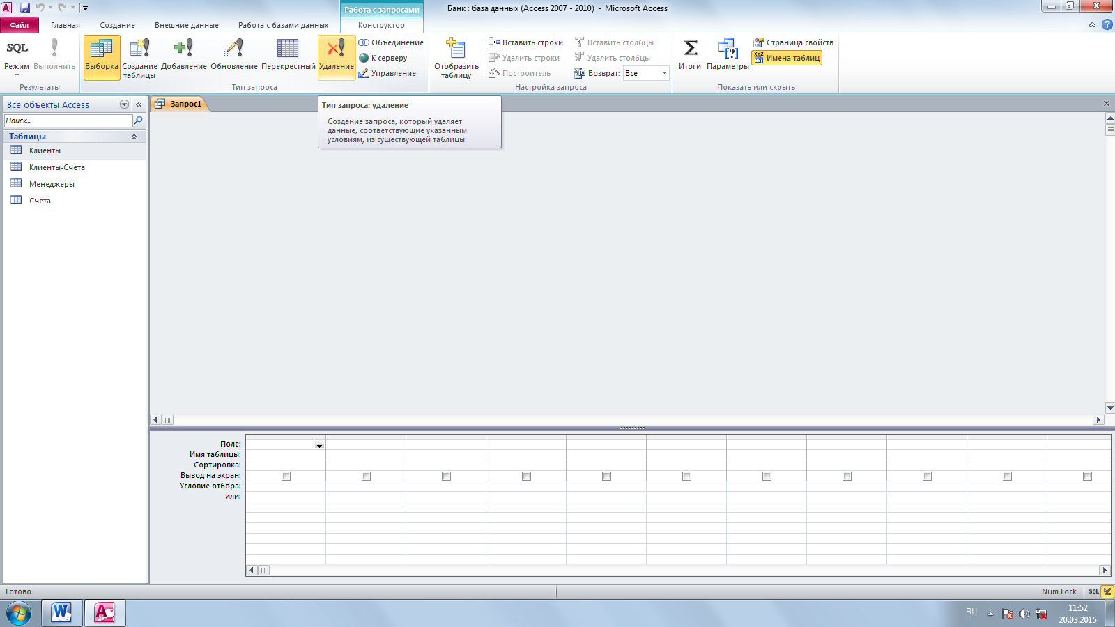The height and width of the screenshot is (627, 1115).
Task: Switch to Design view via status bar icon
Action: (1107, 591)
